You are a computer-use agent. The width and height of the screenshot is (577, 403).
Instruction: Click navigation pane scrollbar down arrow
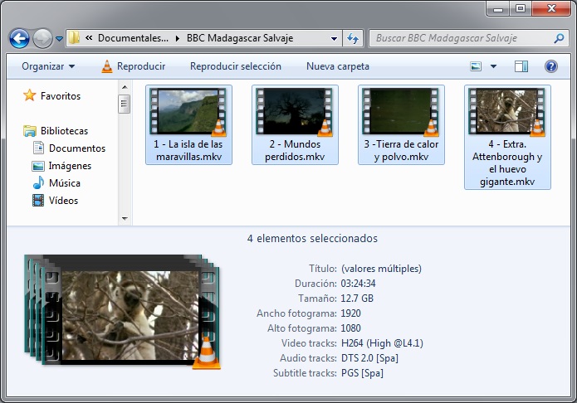(125, 218)
